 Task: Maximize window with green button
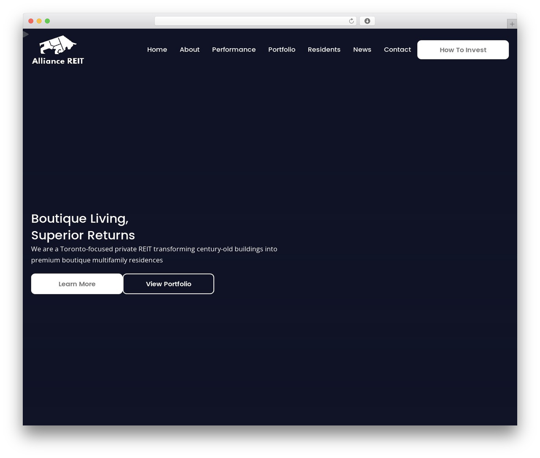47,21
